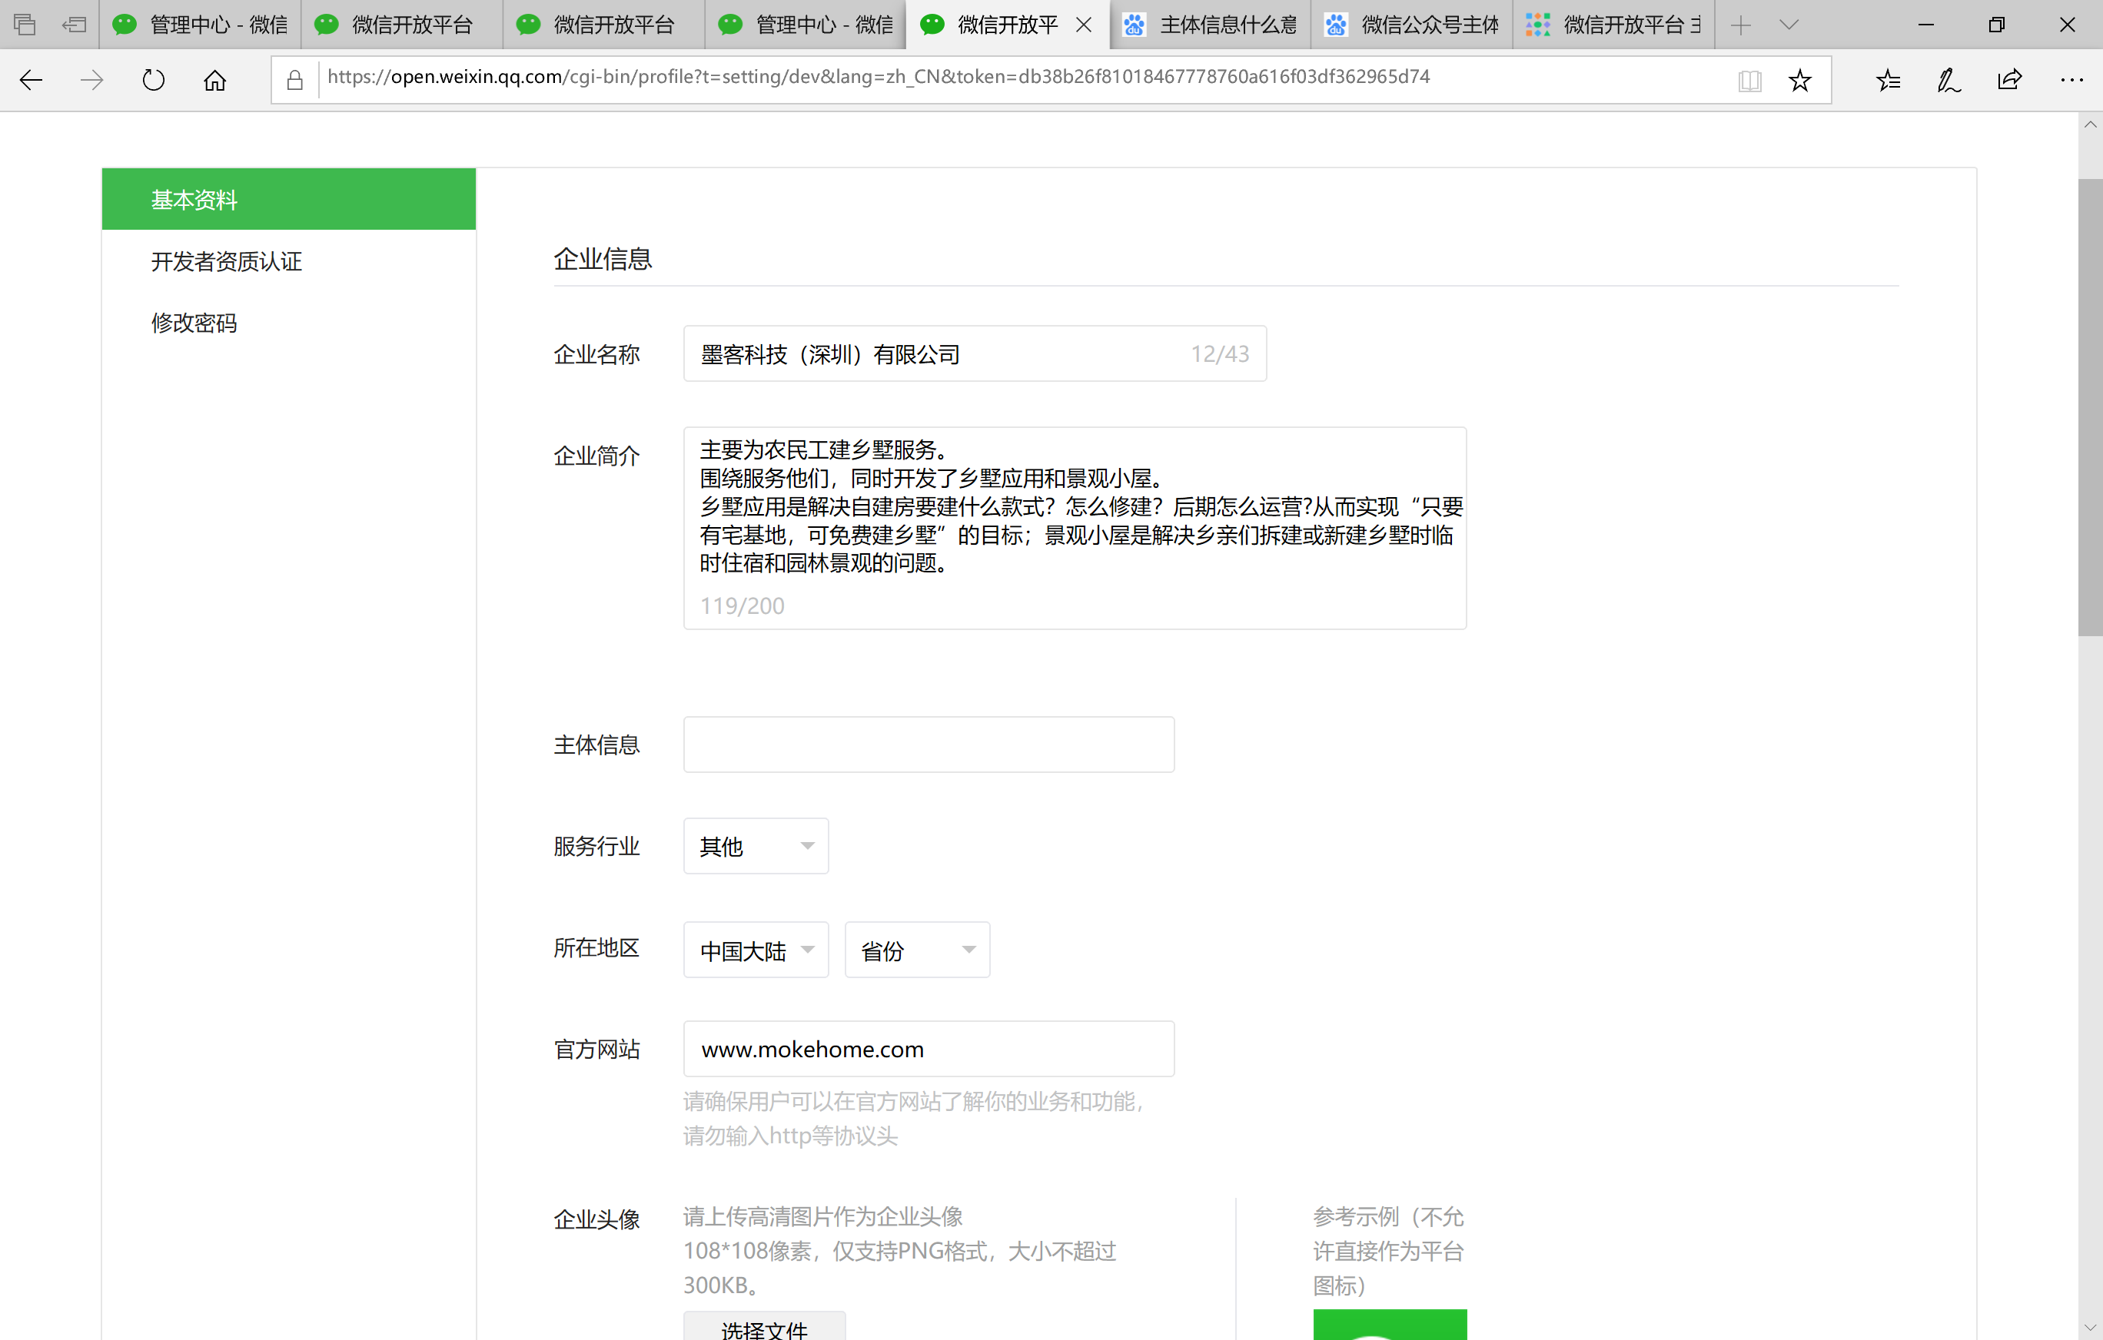Expand the 服务行业 dropdown showing 其他
The height and width of the screenshot is (1340, 2103).
click(756, 846)
